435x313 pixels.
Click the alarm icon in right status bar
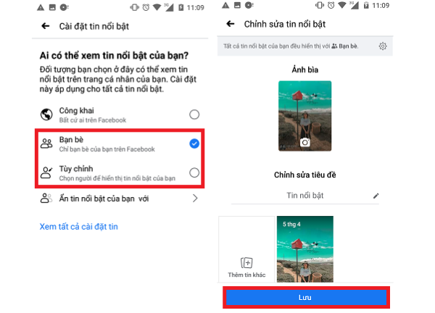click(331, 5)
